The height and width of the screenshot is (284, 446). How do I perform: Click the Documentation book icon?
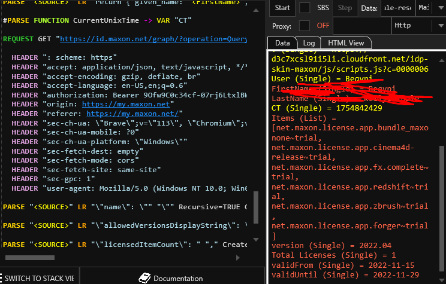click(x=144, y=278)
